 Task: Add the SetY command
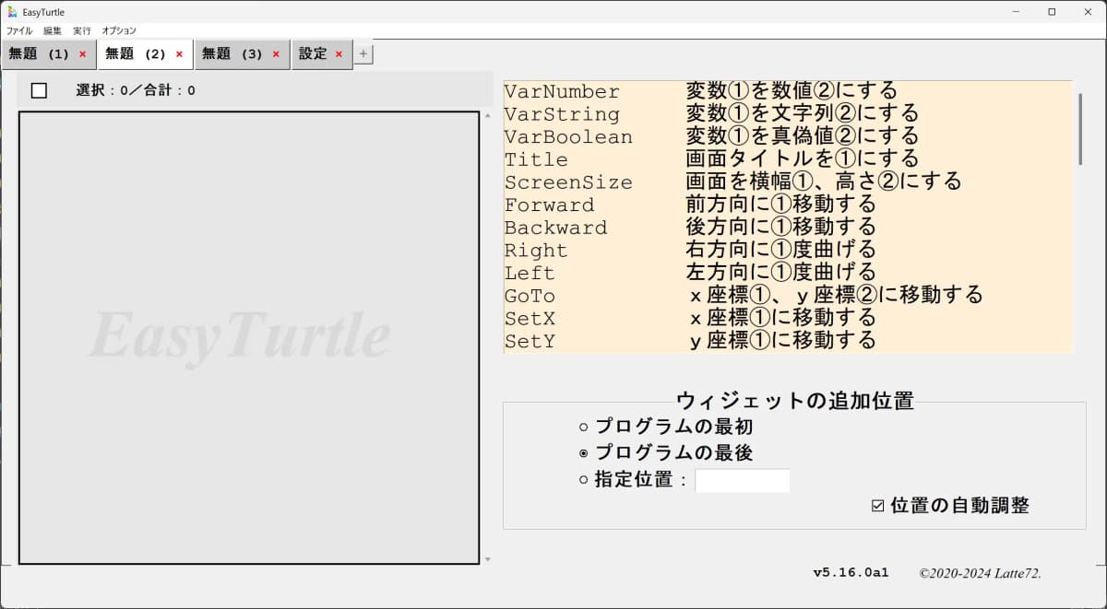click(x=789, y=341)
